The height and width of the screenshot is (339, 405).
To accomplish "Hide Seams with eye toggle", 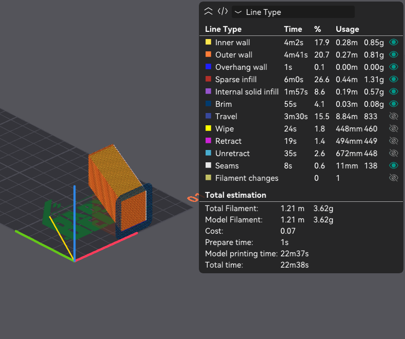I will tap(393, 165).
